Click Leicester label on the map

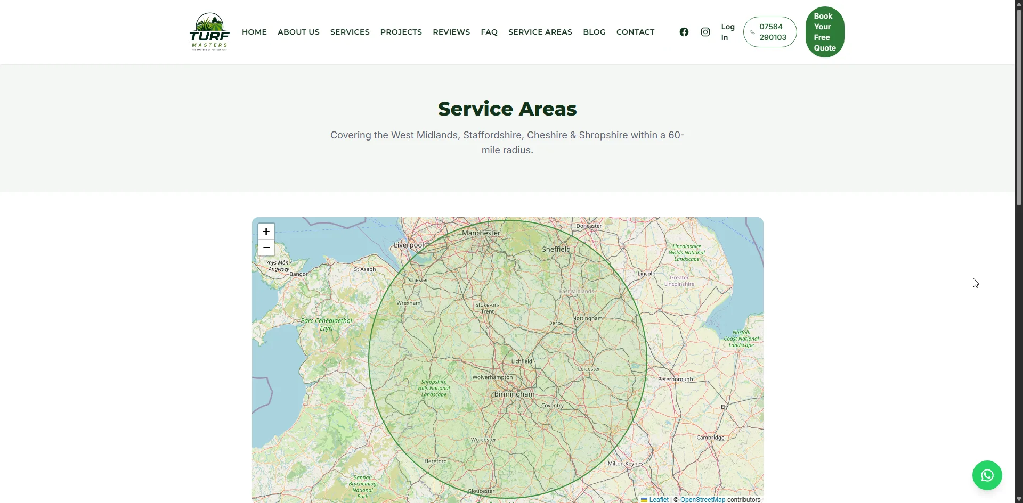pyautogui.click(x=589, y=369)
